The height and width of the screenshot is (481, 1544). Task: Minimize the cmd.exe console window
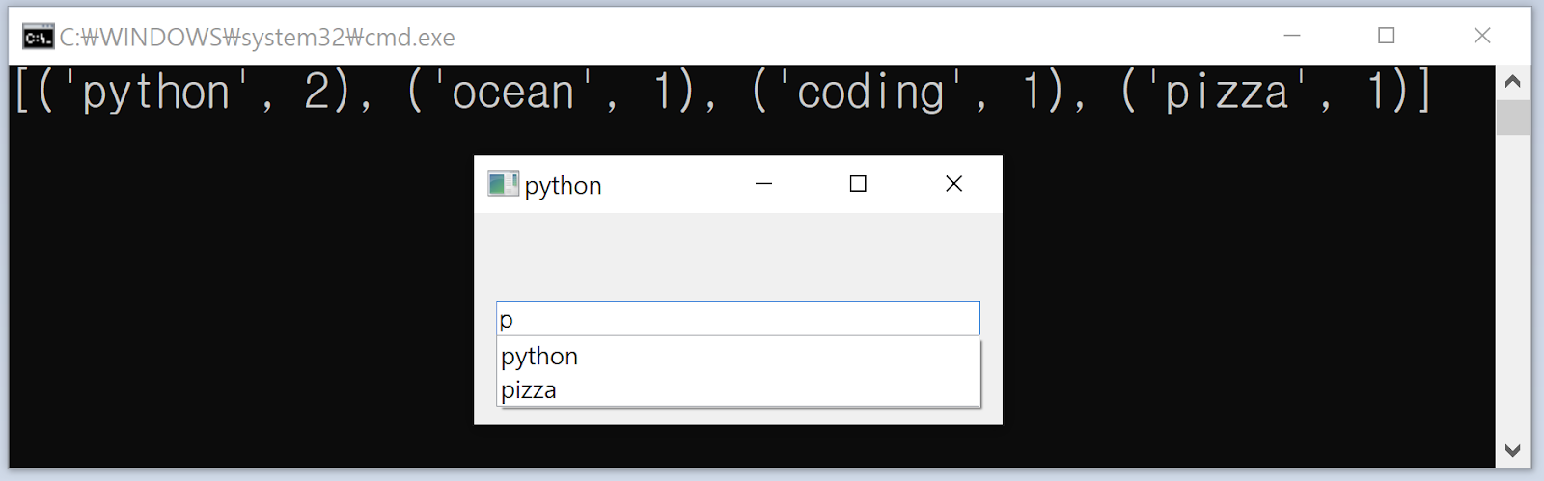1292,36
